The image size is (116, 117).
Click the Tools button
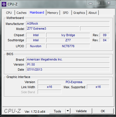(x=57, y=111)
